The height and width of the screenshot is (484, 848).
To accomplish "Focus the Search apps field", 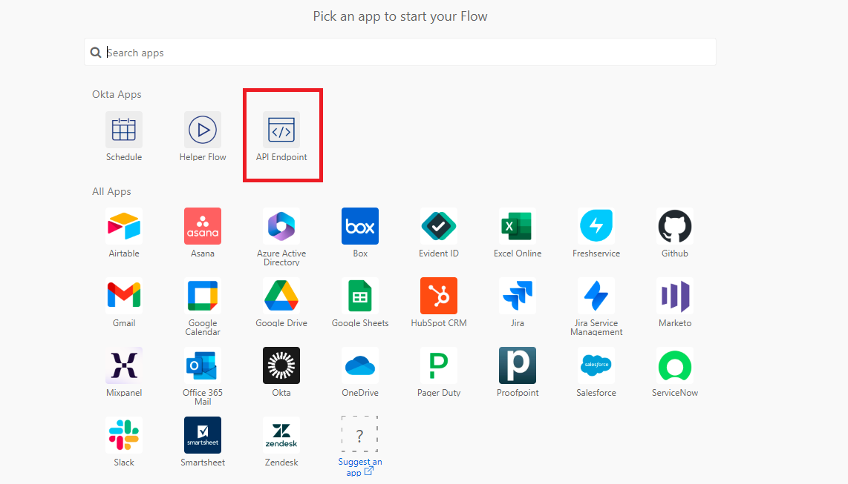I will click(400, 53).
